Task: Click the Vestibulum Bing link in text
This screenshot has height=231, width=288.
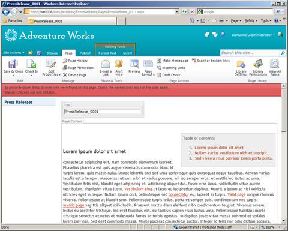Action: pyautogui.click(x=138, y=189)
